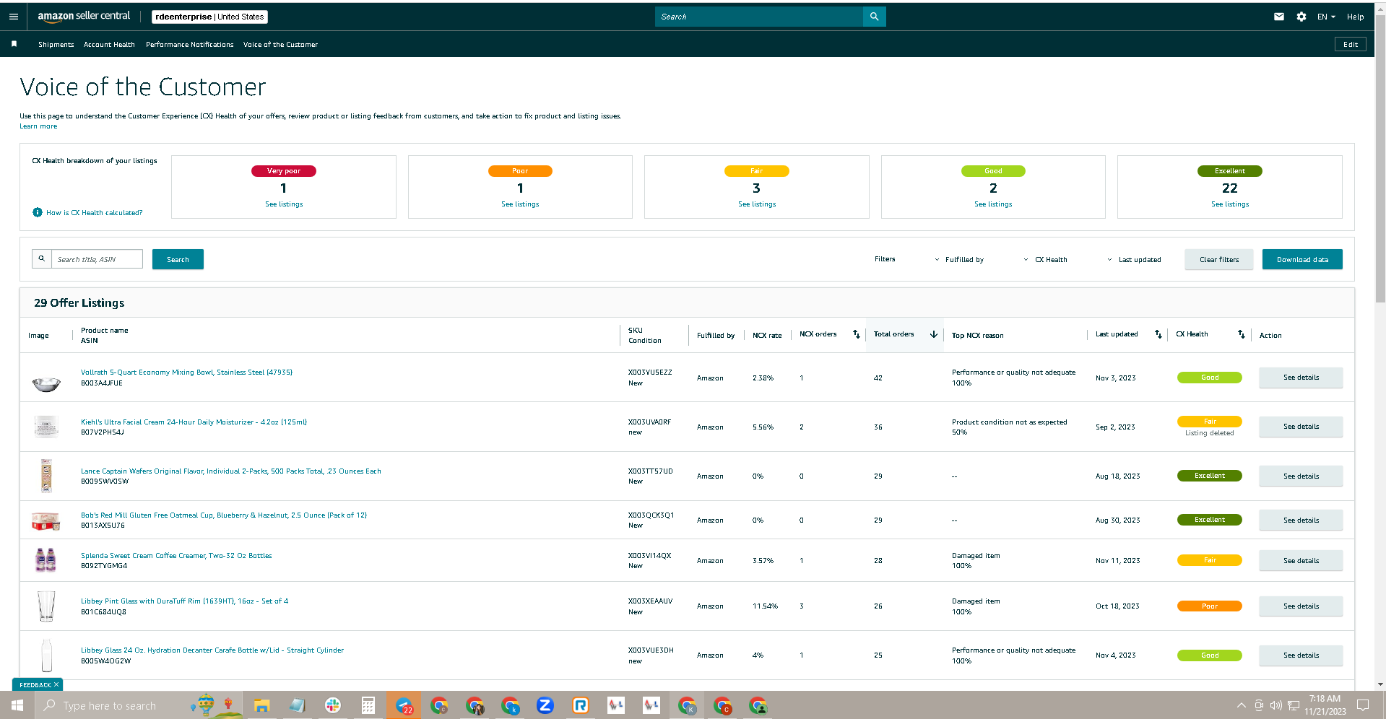The height and width of the screenshot is (719, 1386).
Task: Open Windows Start menu
Action: coord(17,705)
